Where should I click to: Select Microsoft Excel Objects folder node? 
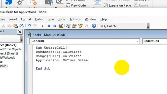coord(11,49)
